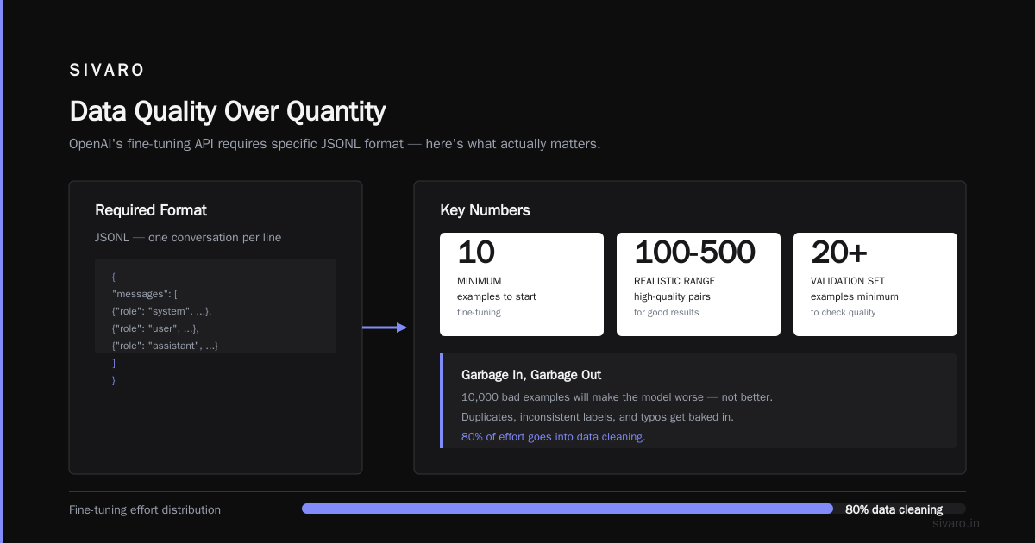Click 80% of effort goes into data cleaning
1035x543 pixels.
pyautogui.click(x=554, y=437)
